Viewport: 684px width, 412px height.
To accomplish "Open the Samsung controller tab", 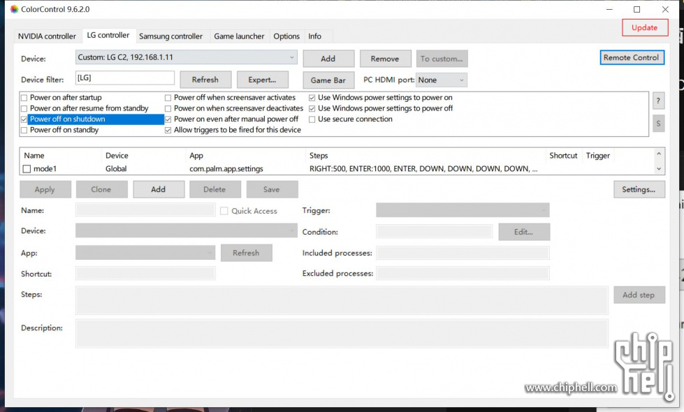I will pyautogui.click(x=170, y=36).
